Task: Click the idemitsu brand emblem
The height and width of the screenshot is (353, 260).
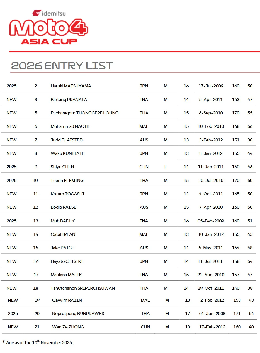Action: coord(37,13)
